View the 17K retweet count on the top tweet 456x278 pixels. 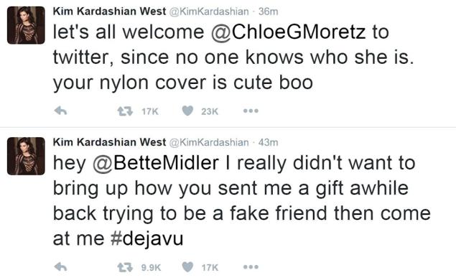(x=150, y=111)
